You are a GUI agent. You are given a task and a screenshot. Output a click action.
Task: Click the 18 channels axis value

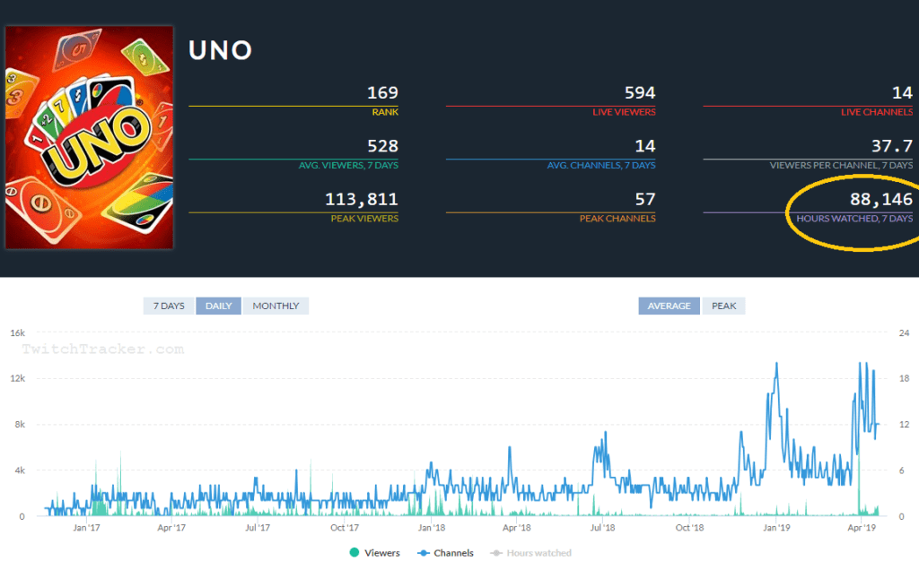click(x=905, y=378)
